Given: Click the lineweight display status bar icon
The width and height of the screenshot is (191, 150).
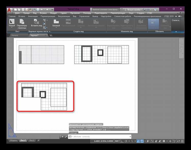Looking at the screenshot, I should [x=148, y=141].
